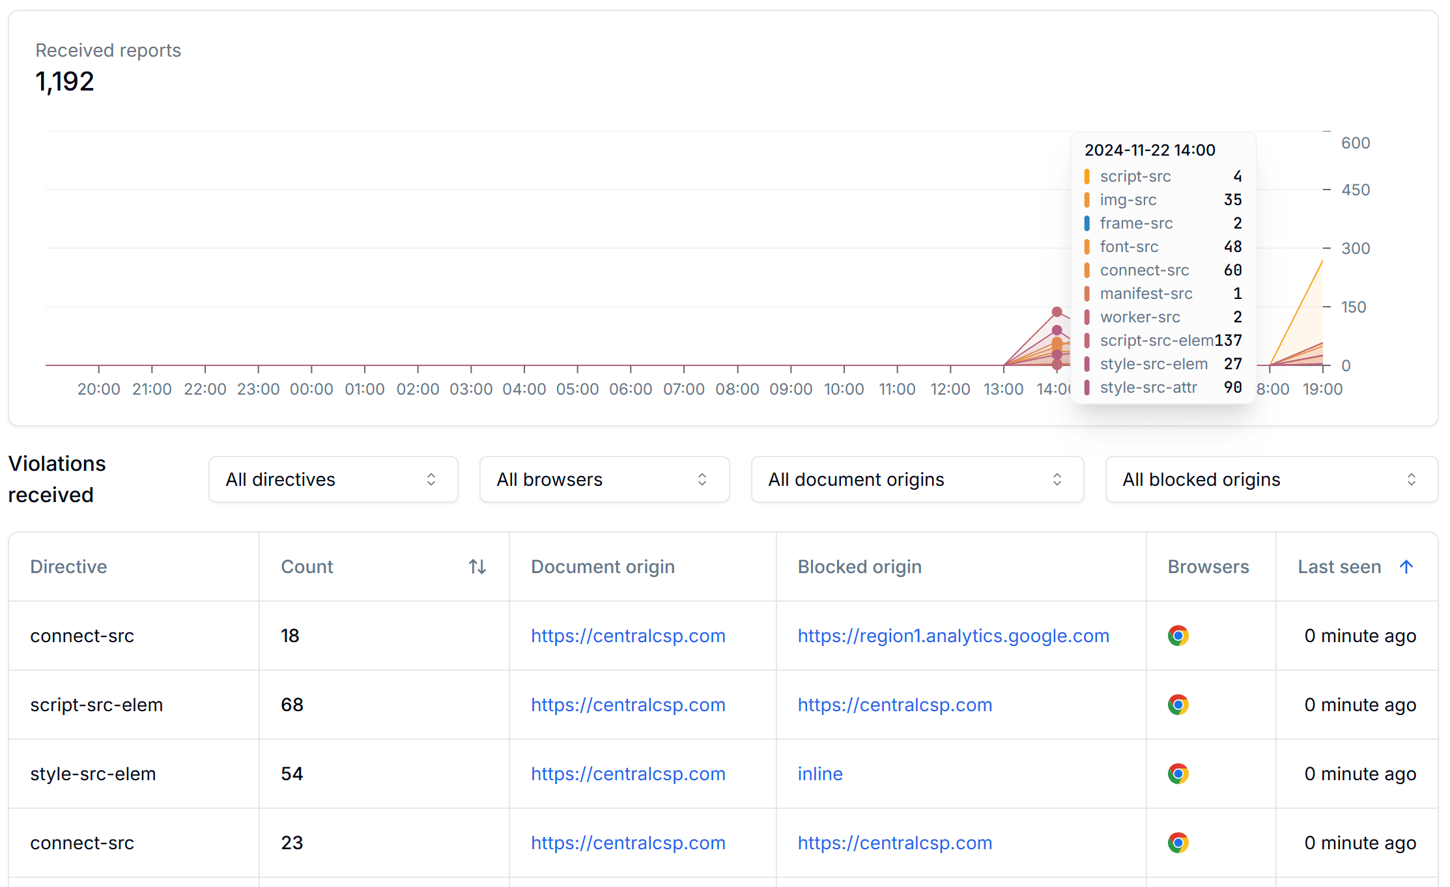Click Chrome icon in script-src-elem 68 row
This screenshot has width=1450, height=887.
tap(1178, 705)
